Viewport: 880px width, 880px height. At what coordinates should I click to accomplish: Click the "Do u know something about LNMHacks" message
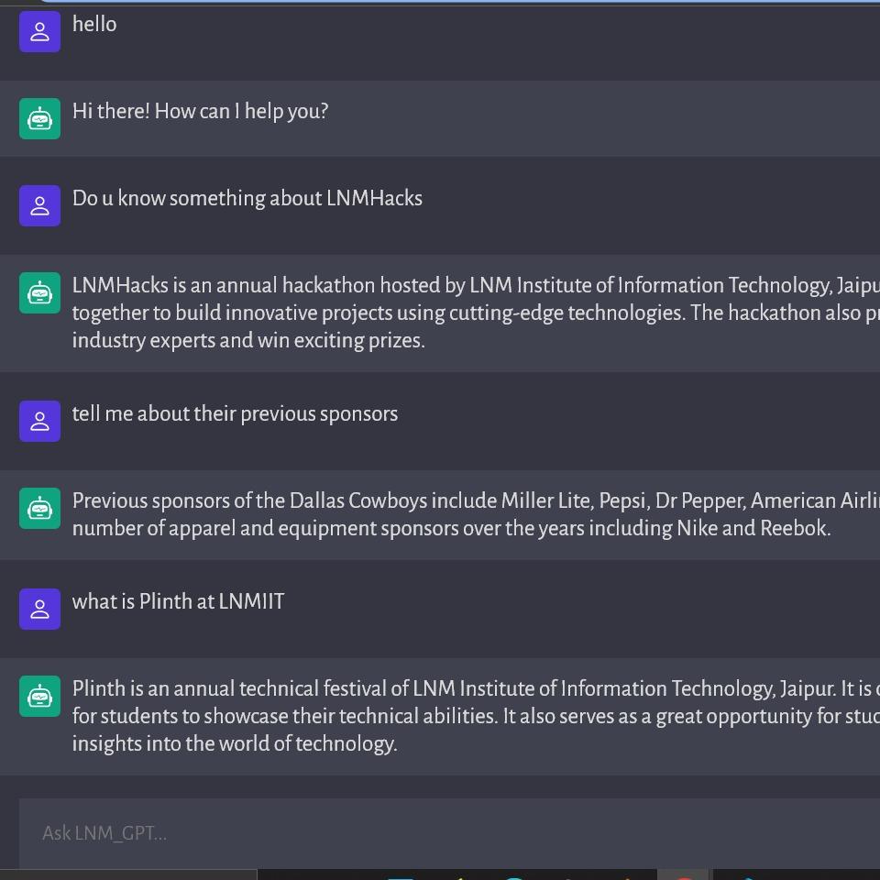pos(247,198)
